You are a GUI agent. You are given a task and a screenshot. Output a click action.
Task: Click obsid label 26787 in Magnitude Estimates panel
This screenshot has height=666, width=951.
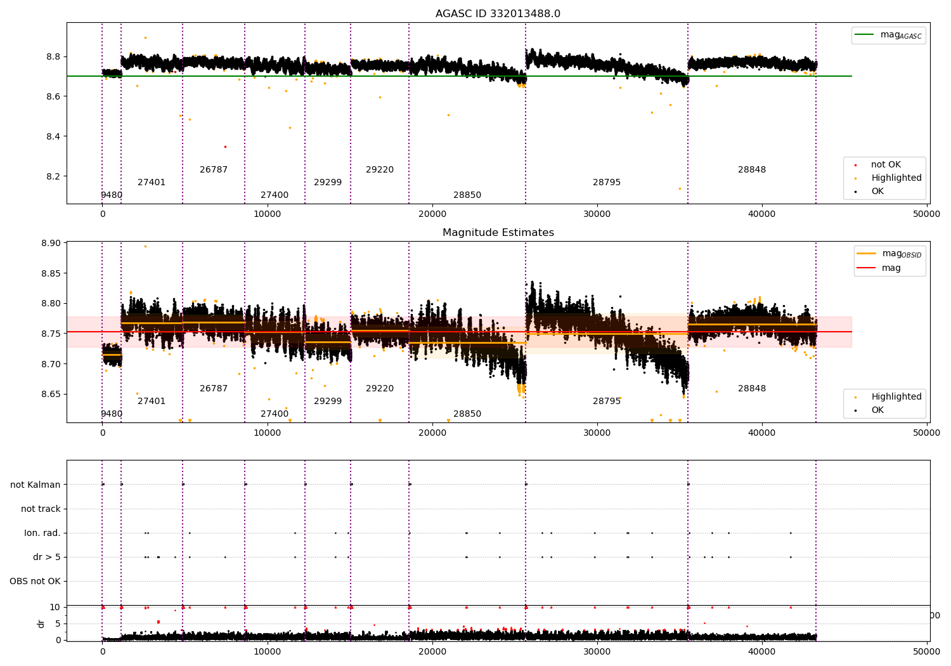(214, 389)
